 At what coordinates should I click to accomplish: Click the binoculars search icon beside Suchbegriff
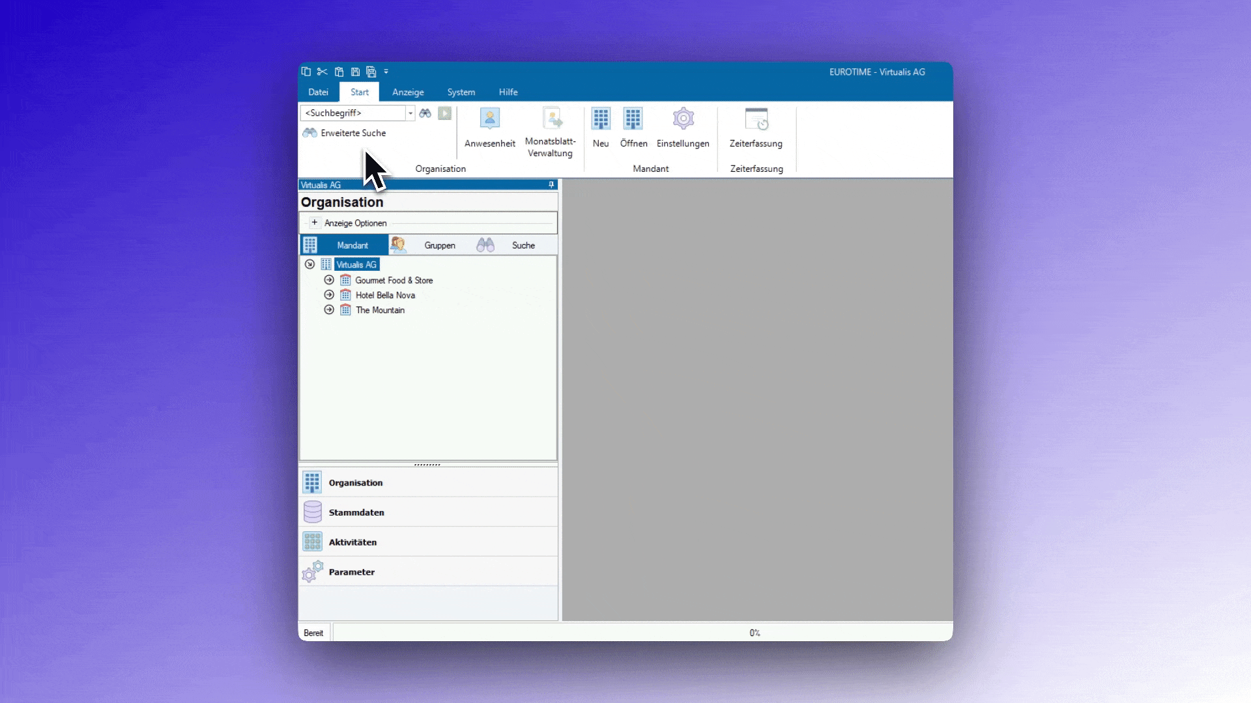tap(425, 113)
